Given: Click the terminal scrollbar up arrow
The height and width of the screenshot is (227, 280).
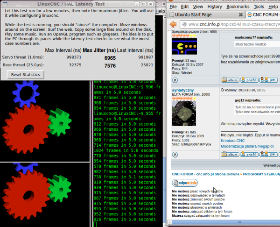Looking at the screenshot, I should coord(165,18).
